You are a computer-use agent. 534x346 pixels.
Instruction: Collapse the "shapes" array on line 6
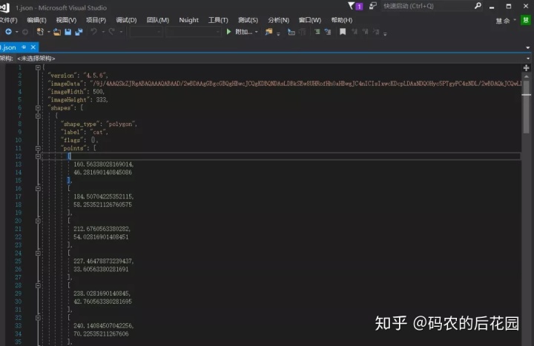click(x=38, y=108)
